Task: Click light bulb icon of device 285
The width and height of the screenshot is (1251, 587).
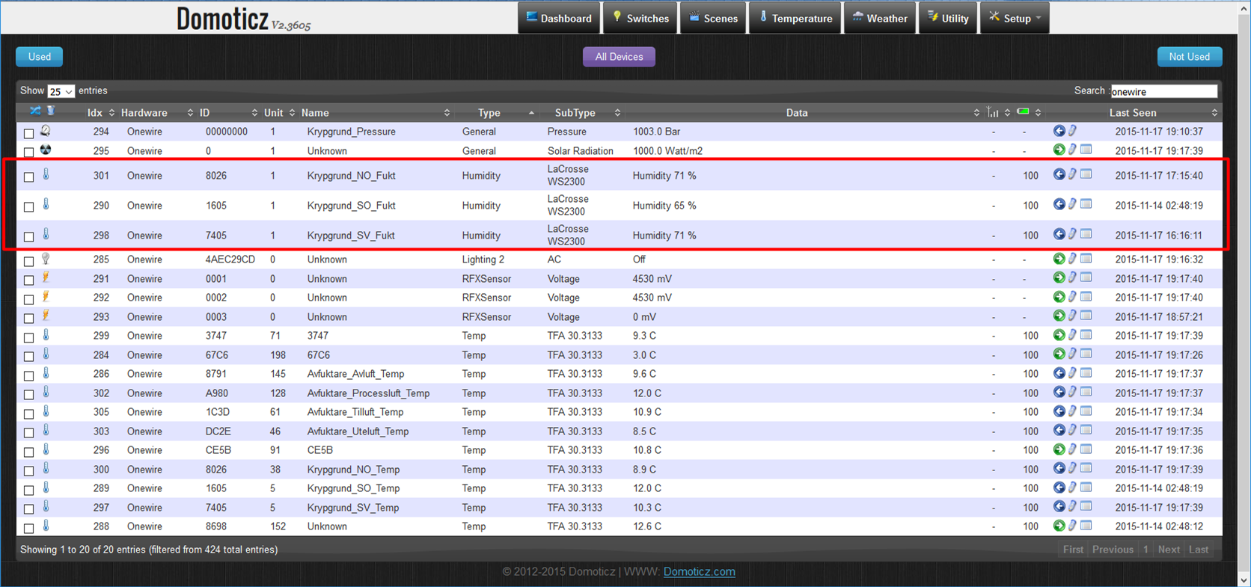Action: pos(46,259)
